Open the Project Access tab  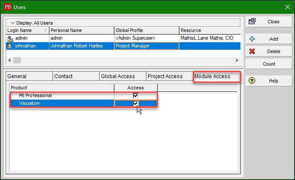pos(165,76)
